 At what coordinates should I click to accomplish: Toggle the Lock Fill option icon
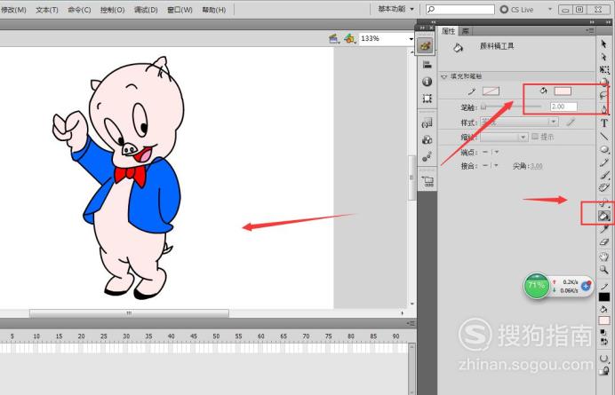point(604,370)
